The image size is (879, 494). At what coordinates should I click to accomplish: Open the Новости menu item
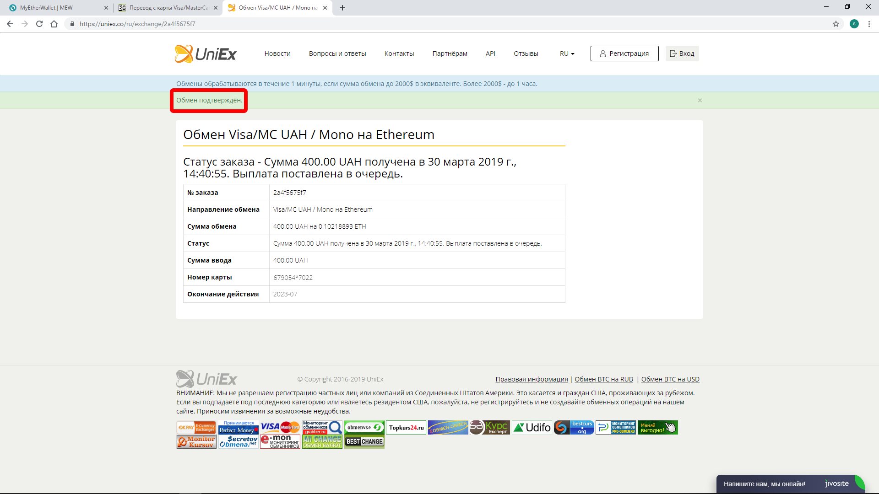[x=277, y=54]
